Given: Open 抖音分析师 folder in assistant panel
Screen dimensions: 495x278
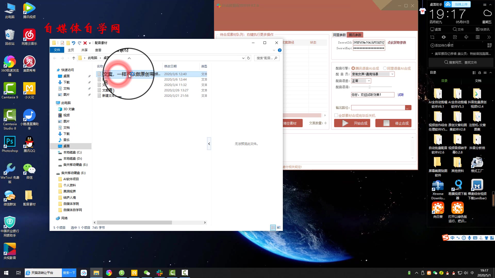Looking at the screenshot, I should point(477,142).
